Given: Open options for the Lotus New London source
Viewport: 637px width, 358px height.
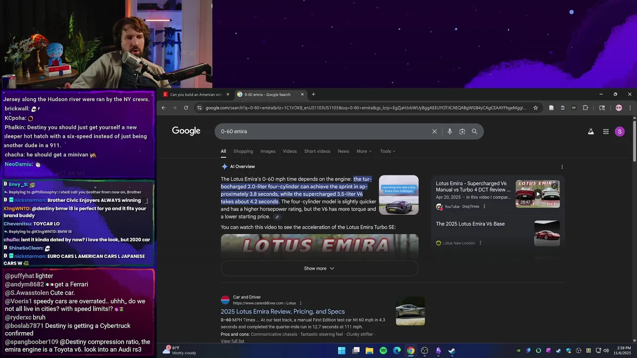Looking at the screenshot, I should 480,243.
